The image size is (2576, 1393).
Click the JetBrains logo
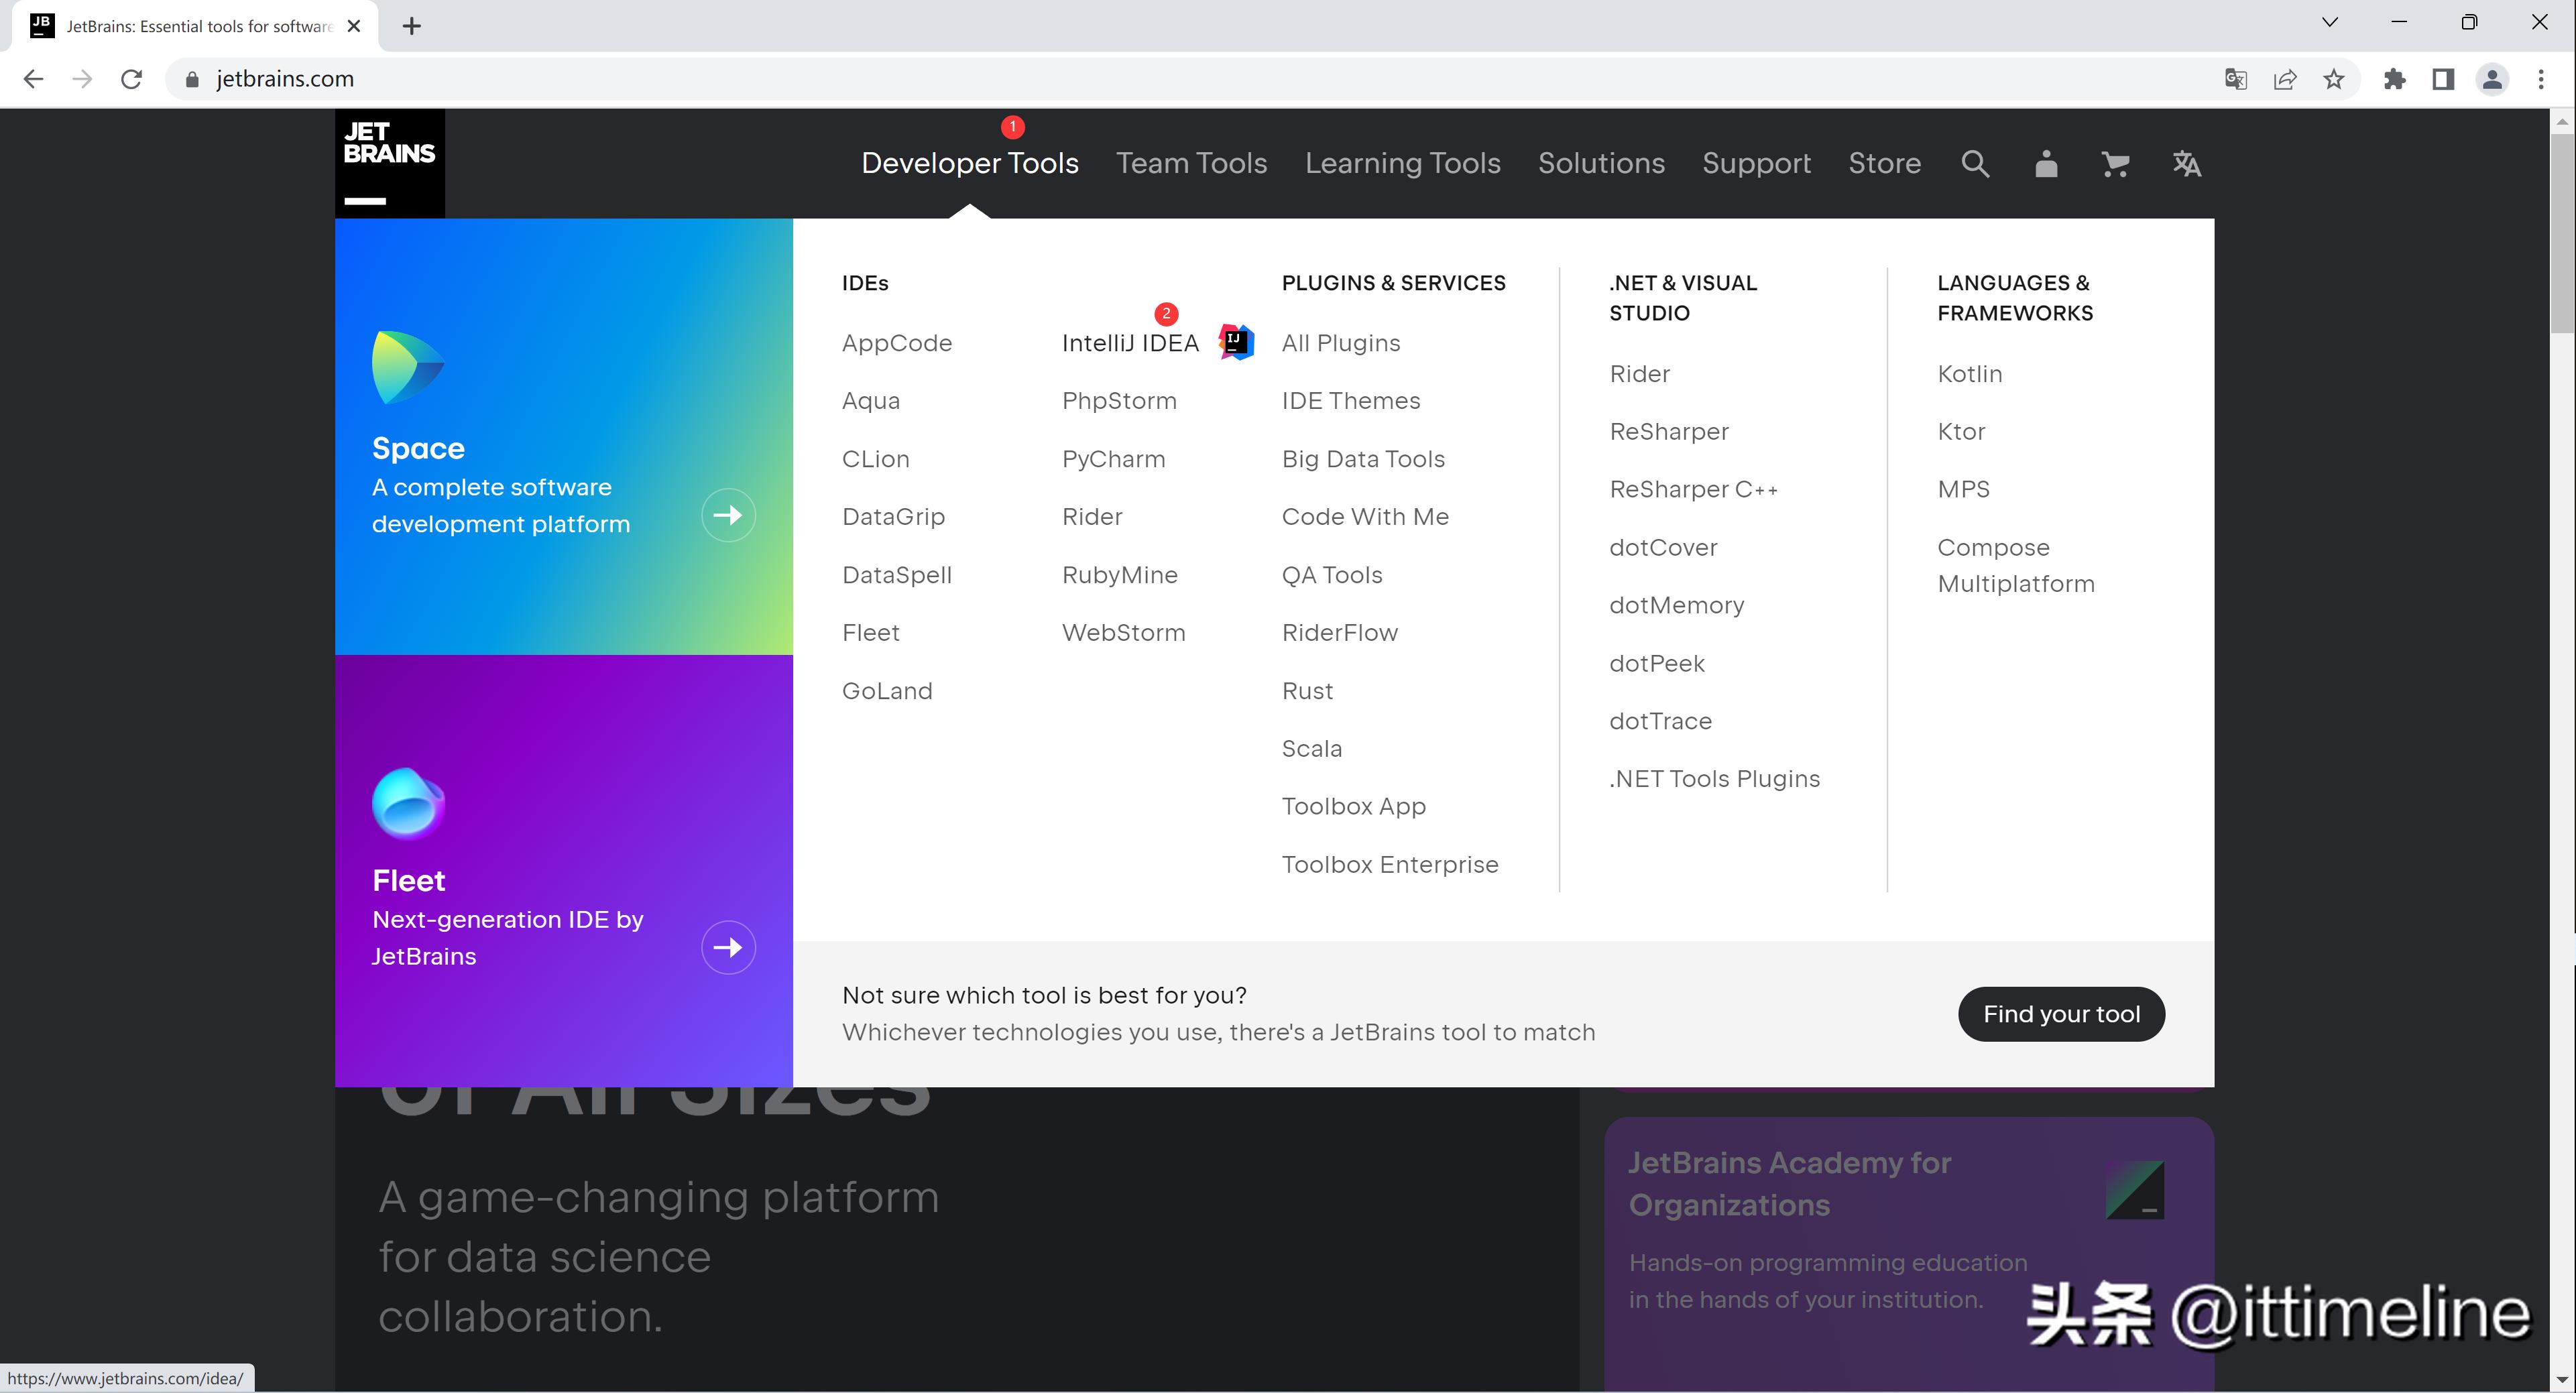(389, 163)
